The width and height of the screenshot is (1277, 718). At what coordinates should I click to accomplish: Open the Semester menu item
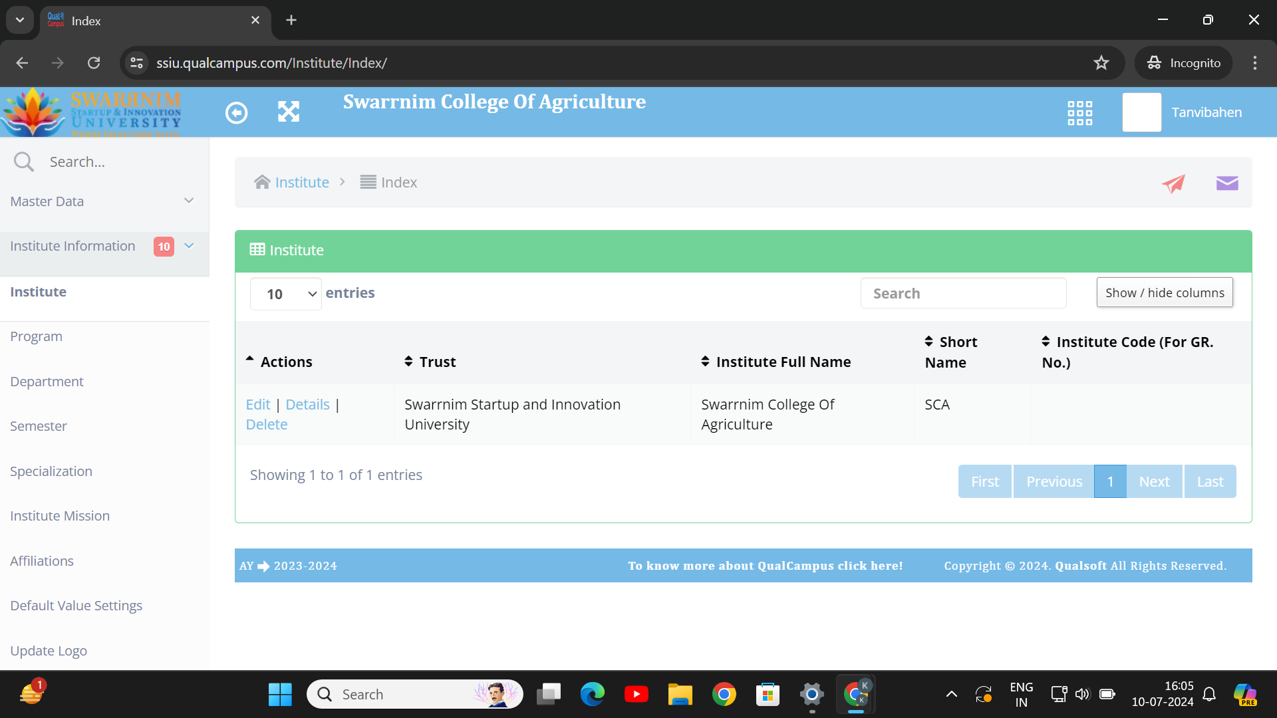pos(39,426)
